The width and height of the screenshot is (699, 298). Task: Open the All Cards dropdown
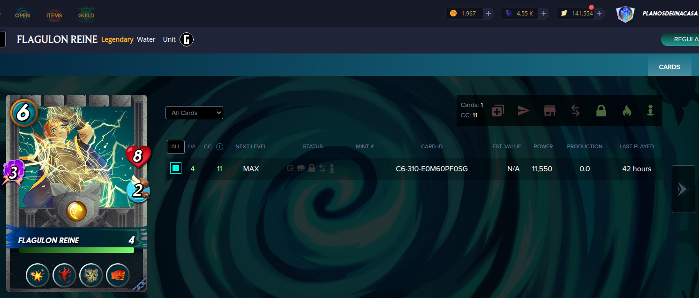pyautogui.click(x=194, y=113)
